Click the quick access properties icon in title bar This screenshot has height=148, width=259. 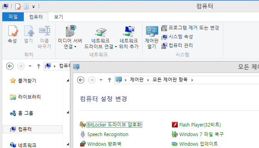coord(18,7)
